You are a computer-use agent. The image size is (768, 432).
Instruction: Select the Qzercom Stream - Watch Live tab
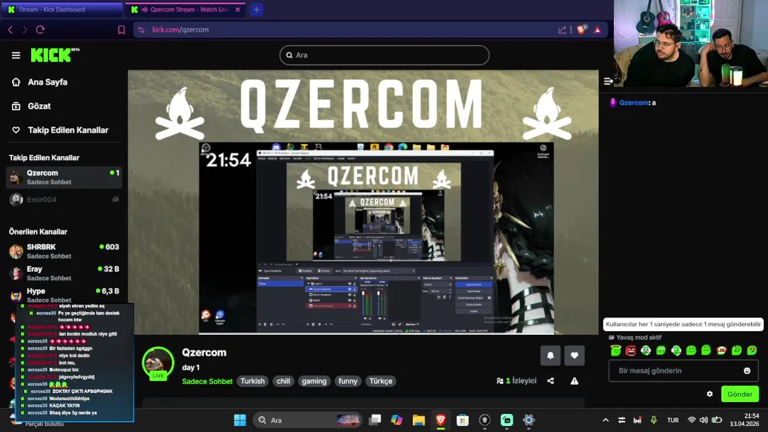pyautogui.click(x=185, y=10)
